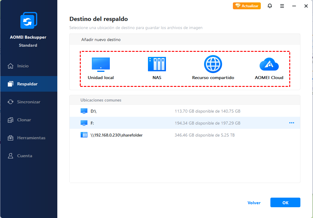Click the Actualizar upgrade button
The height and width of the screenshot is (218, 313).
(x=247, y=6)
